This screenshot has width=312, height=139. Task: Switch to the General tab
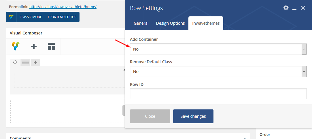click(141, 23)
